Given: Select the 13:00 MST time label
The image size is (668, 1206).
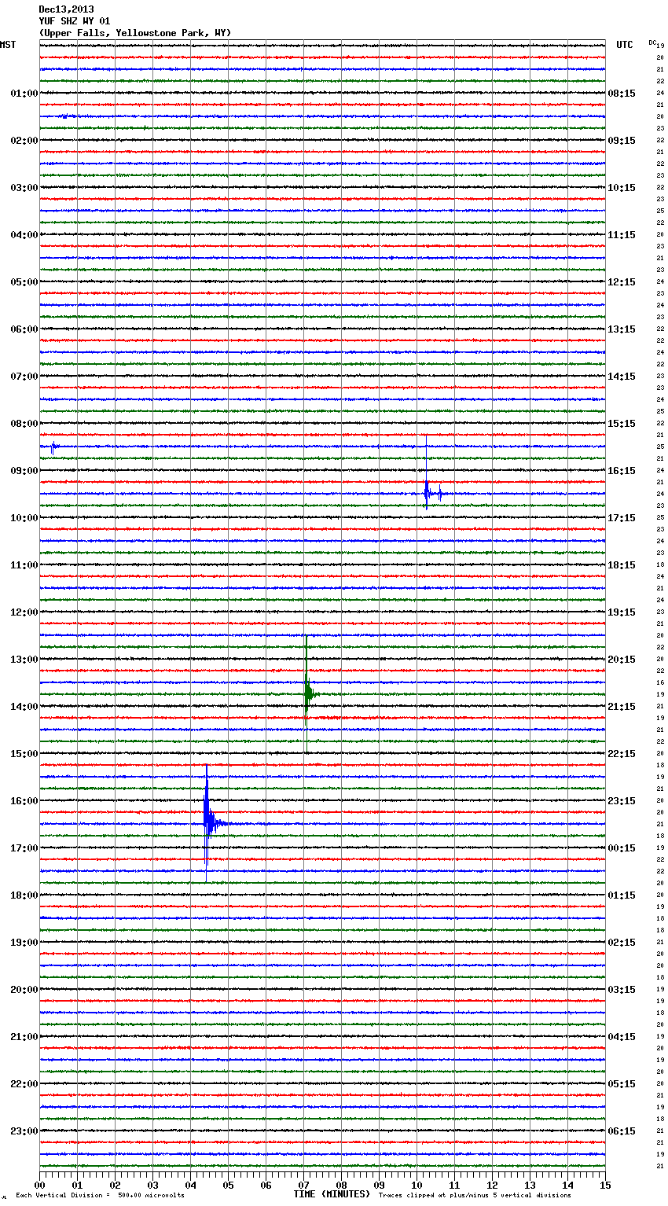Looking at the screenshot, I should coord(24,660).
